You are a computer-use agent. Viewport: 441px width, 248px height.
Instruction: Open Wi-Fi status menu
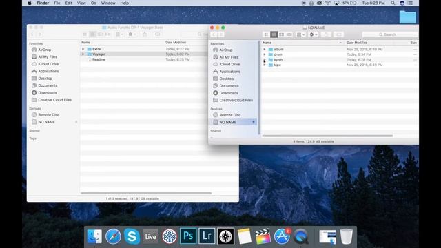[328, 3]
